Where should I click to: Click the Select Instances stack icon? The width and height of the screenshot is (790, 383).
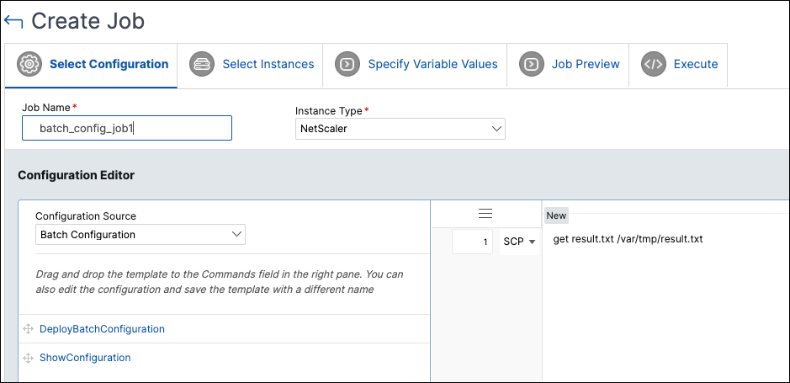tap(202, 64)
